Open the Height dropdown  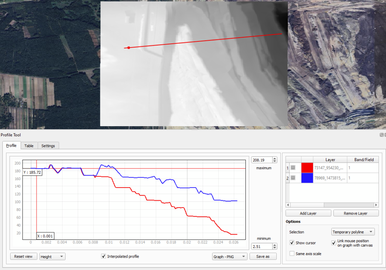click(x=52, y=256)
